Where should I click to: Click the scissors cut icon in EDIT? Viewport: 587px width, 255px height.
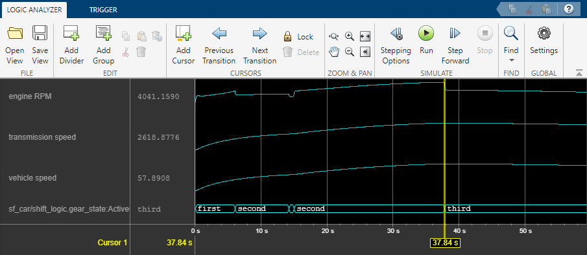[126, 52]
